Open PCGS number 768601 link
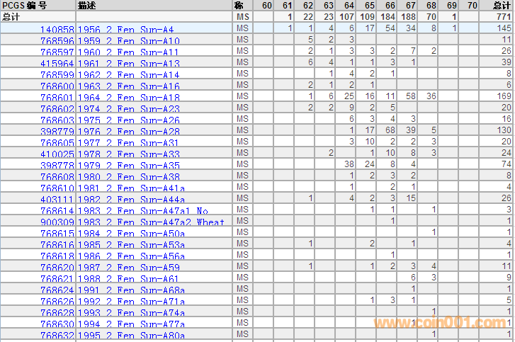Image resolution: width=515 pixels, height=342 pixels. pyautogui.click(x=57, y=96)
